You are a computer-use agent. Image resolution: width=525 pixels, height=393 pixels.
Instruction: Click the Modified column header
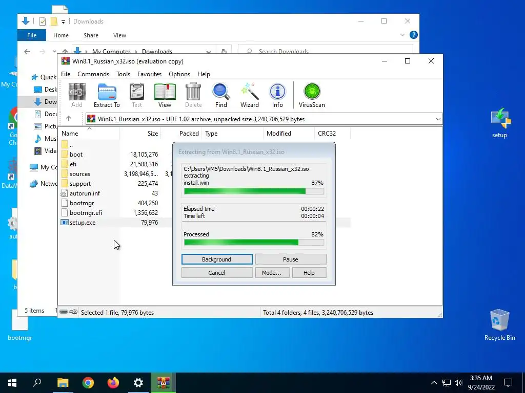(289, 134)
